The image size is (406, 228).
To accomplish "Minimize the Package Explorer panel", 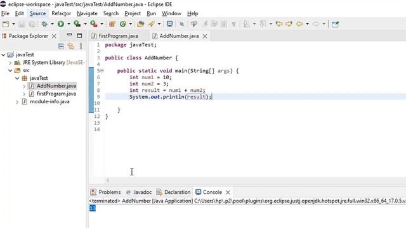I will click(x=69, y=35).
